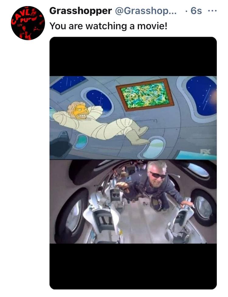Click the framed green painting in cartoon

[x=145, y=95]
